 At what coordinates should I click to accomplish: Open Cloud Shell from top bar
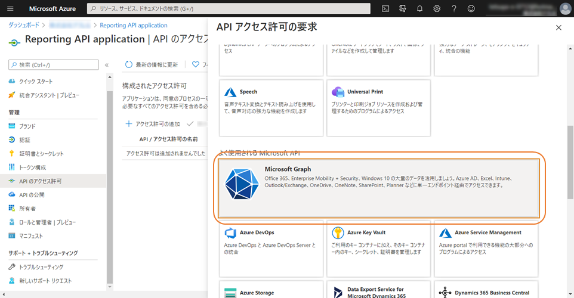[385, 8]
